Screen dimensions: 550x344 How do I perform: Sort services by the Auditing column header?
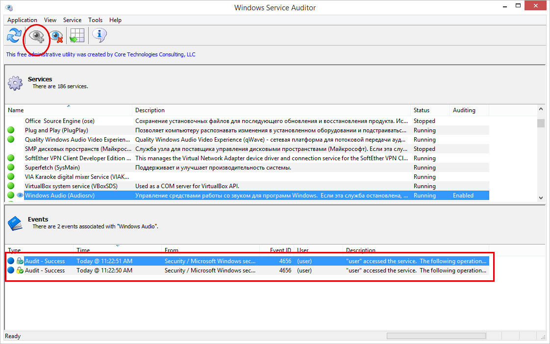tap(470, 110)
